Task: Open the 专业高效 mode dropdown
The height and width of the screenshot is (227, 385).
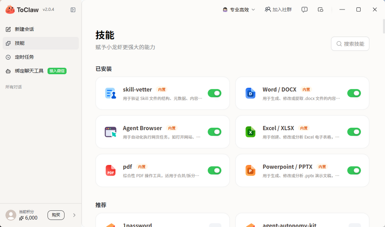Action: [x=239, y=10]
